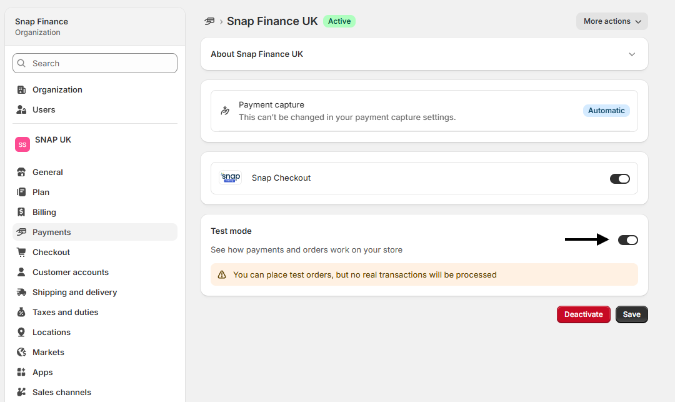Open the More actions dropdown
This screenshot has width=675, height=402.
tap(612, 21)
